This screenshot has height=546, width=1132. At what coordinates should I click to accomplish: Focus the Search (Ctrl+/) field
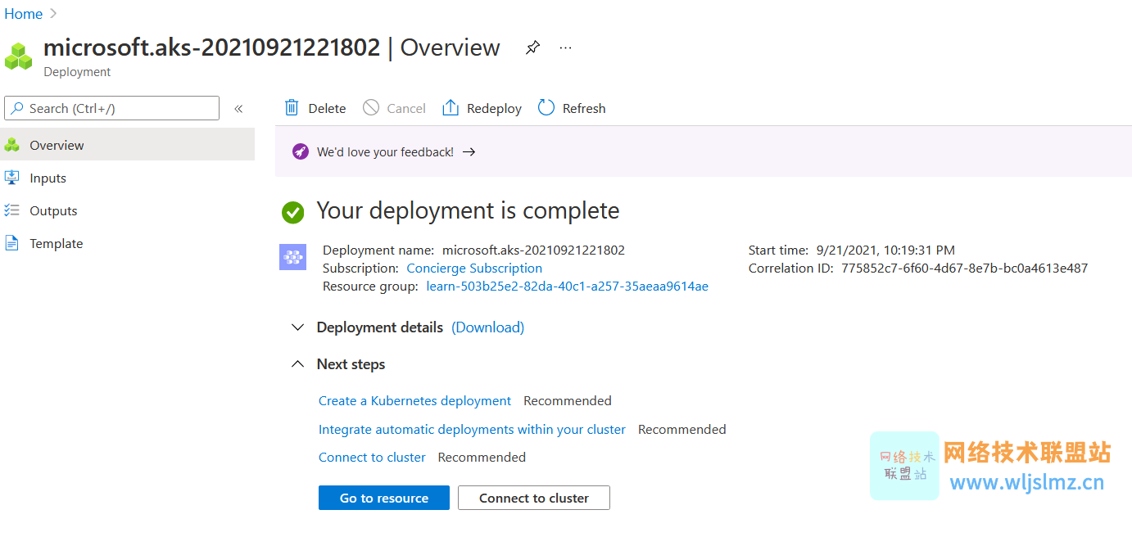click(x=112, y=108)
